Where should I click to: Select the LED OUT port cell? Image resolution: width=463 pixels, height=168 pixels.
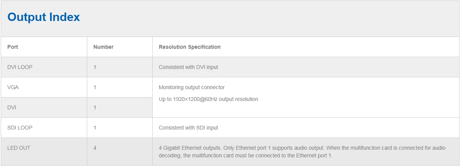pos(19,148)
